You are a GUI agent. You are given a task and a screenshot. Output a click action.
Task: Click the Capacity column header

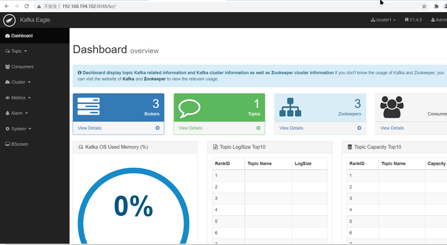pos(436,164)
